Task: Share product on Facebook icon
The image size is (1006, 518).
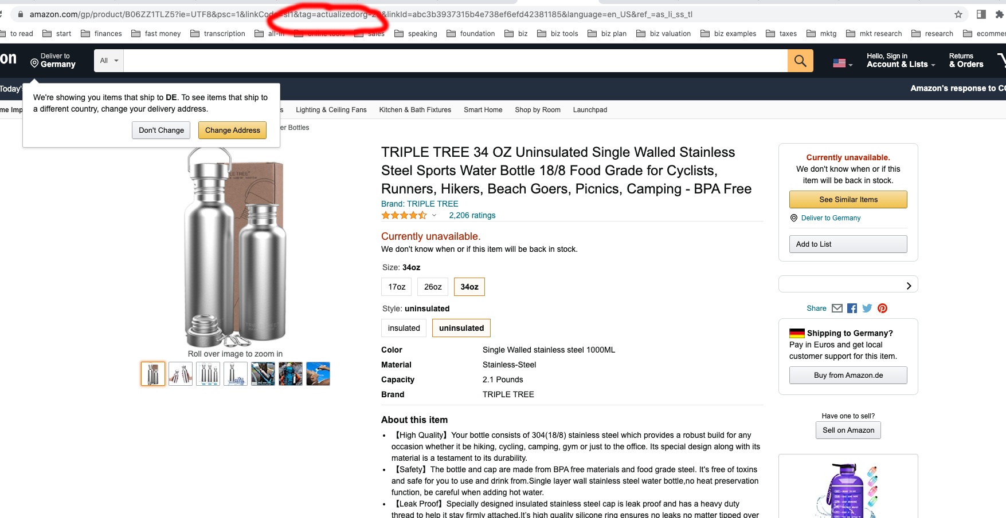Action: [x=852, y=309]
